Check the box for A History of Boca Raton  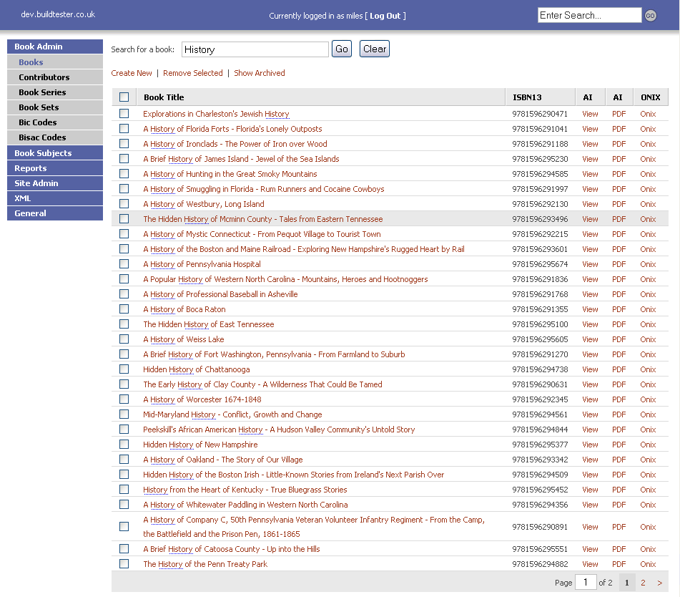click(x=124, y=309)
